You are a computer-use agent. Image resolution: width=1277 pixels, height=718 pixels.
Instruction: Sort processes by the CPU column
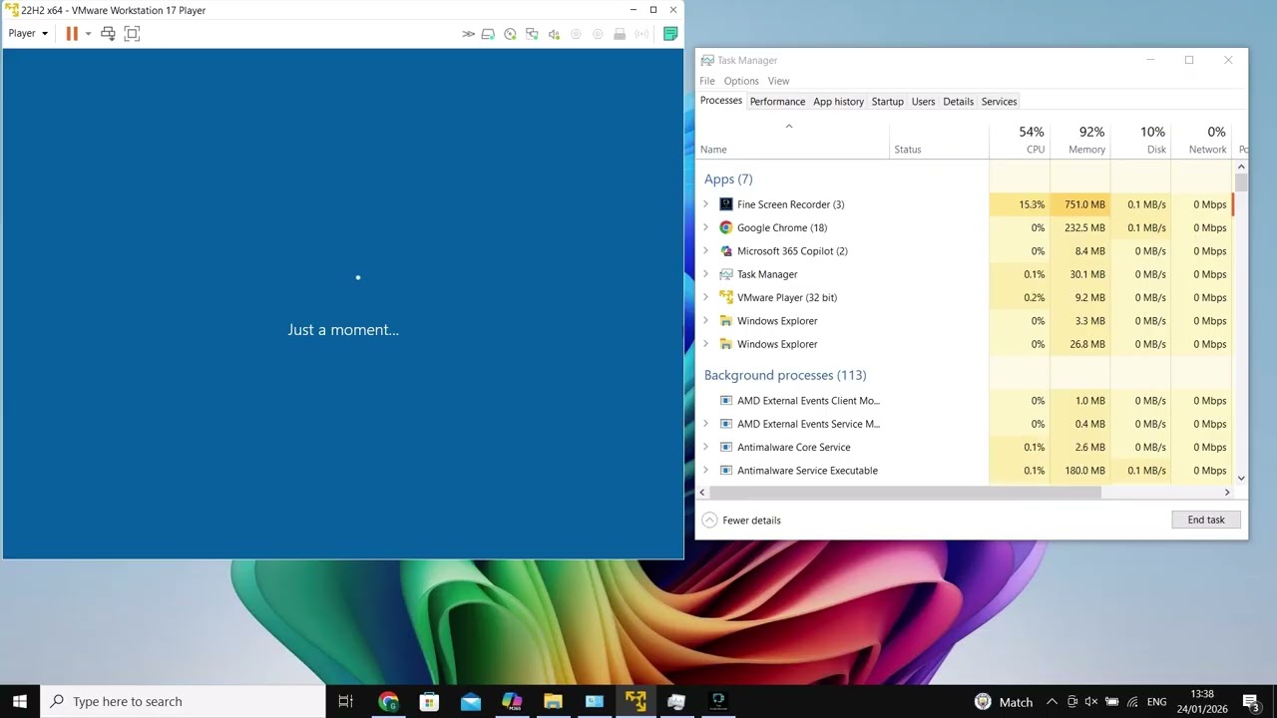[x=1019, y=140]
